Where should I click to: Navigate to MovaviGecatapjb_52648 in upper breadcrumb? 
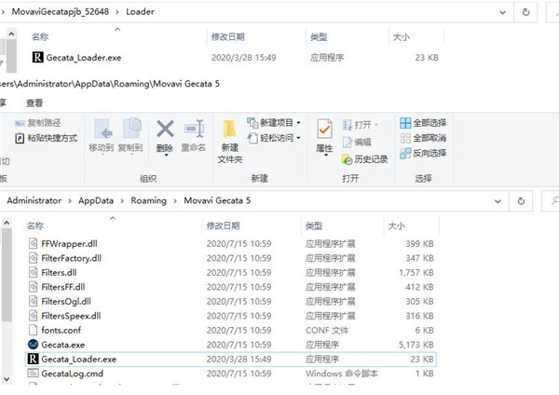coord(61,12)
